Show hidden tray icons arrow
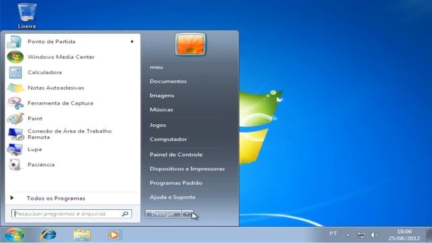Image resolution: width=432 pixels, height=243 pixels. (348, 235)
